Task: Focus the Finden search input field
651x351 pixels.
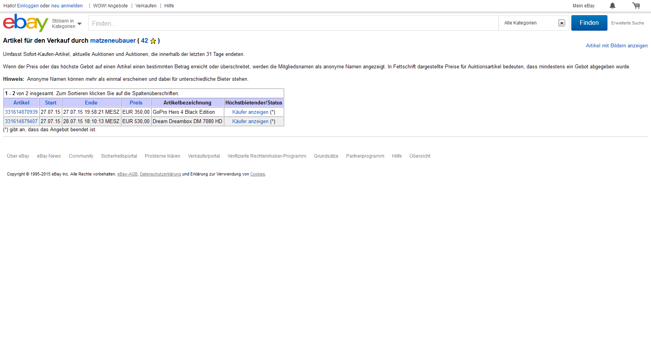Action: tap(293, 23)
